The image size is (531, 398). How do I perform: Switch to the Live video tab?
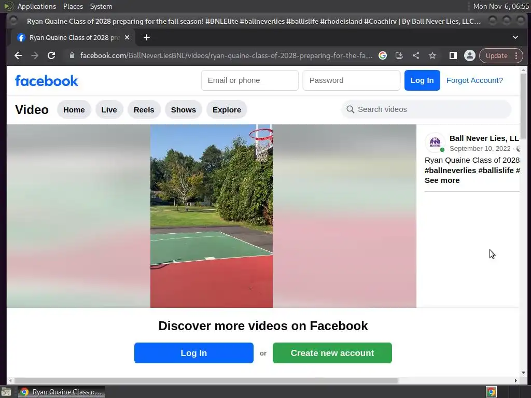pyautogui.click(x=109, y=110)
